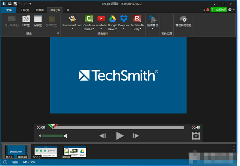The height and width of the screenshot is (166, 240).
Task: Expand the TechSmith Relay dropdown arrow
Action: point(141,29)
